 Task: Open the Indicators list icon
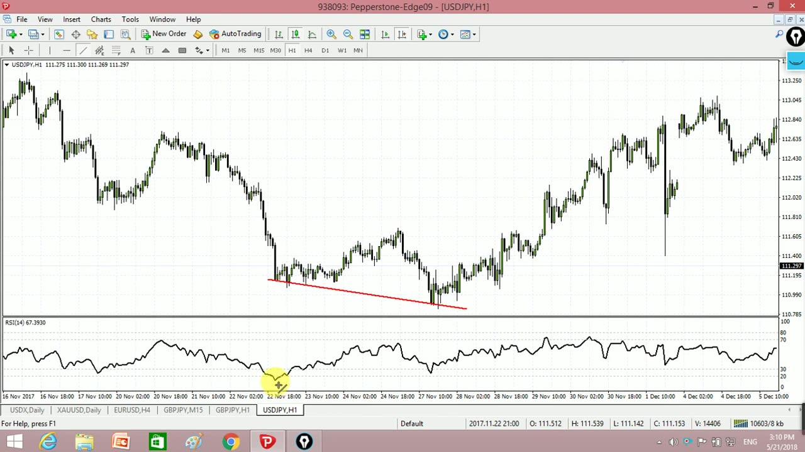click(422, 34)
